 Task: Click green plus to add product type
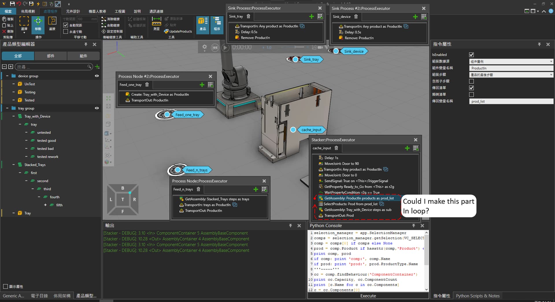pyautogui.click(x=97, y=67)
